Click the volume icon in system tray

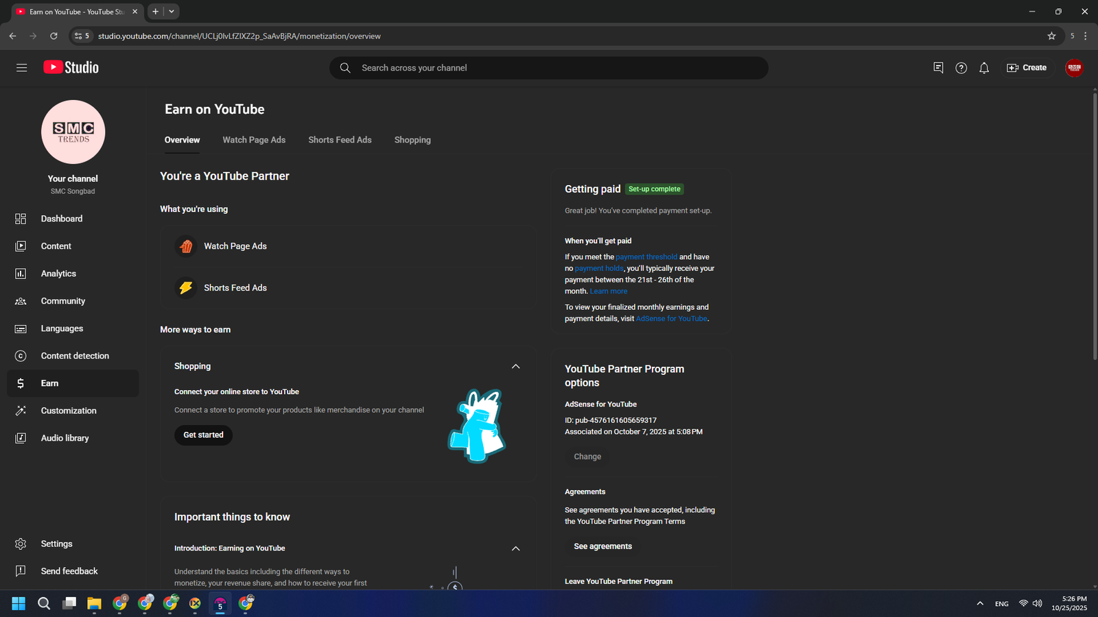[x=1038, y=603]
